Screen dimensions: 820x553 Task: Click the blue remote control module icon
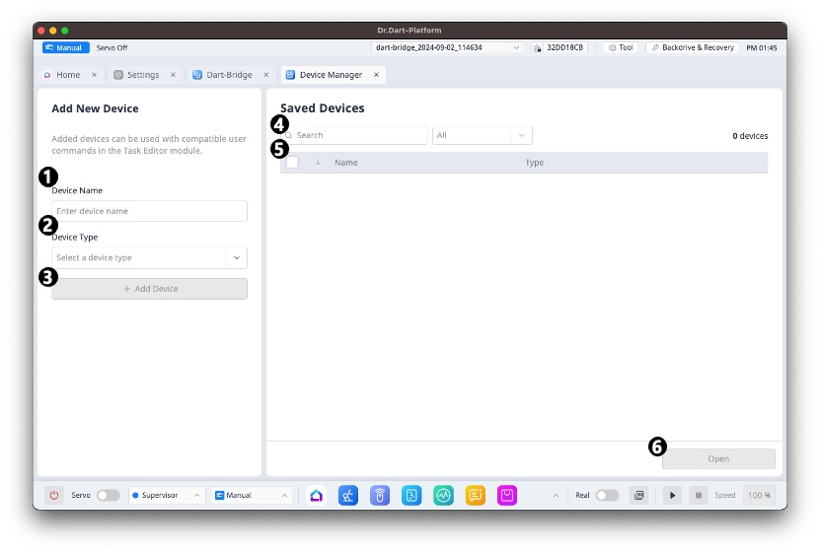click(x=380, y=495)
